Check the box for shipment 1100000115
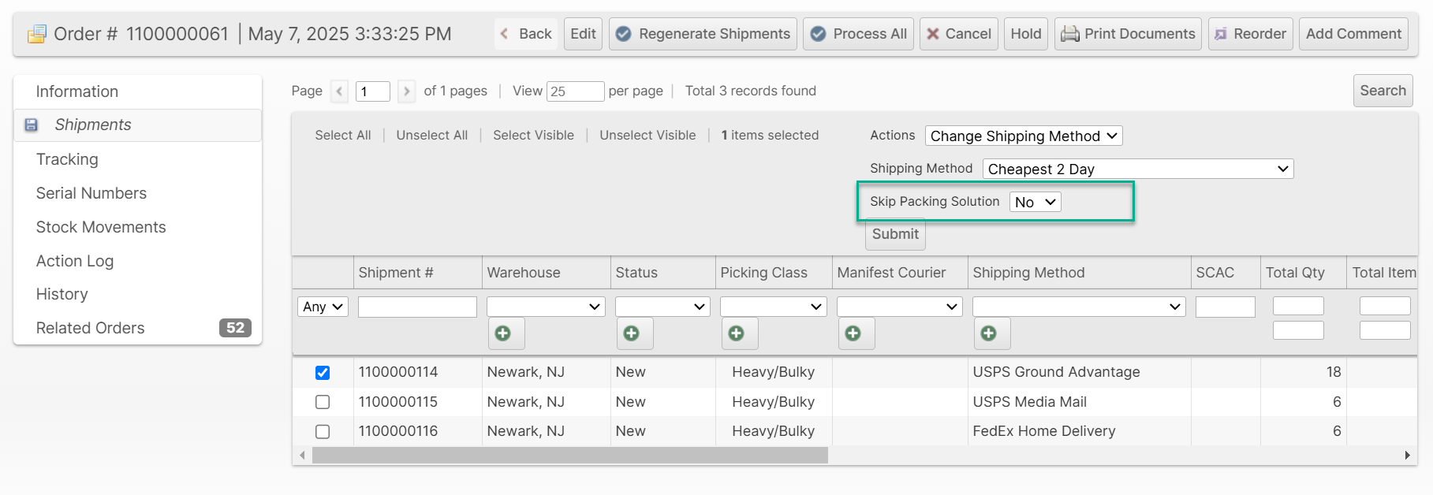Viewport: 1433px width, 495px height. [323, 402]
